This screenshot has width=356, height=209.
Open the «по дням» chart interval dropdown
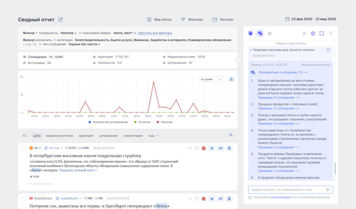coord(211,79)
